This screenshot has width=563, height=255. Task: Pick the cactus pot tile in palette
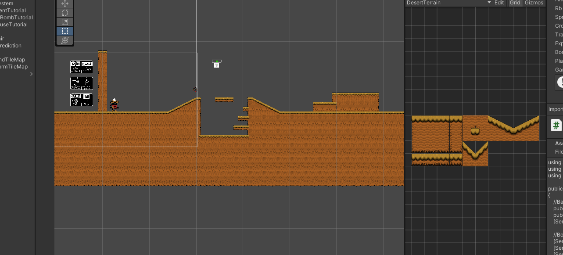pos(475,130)
